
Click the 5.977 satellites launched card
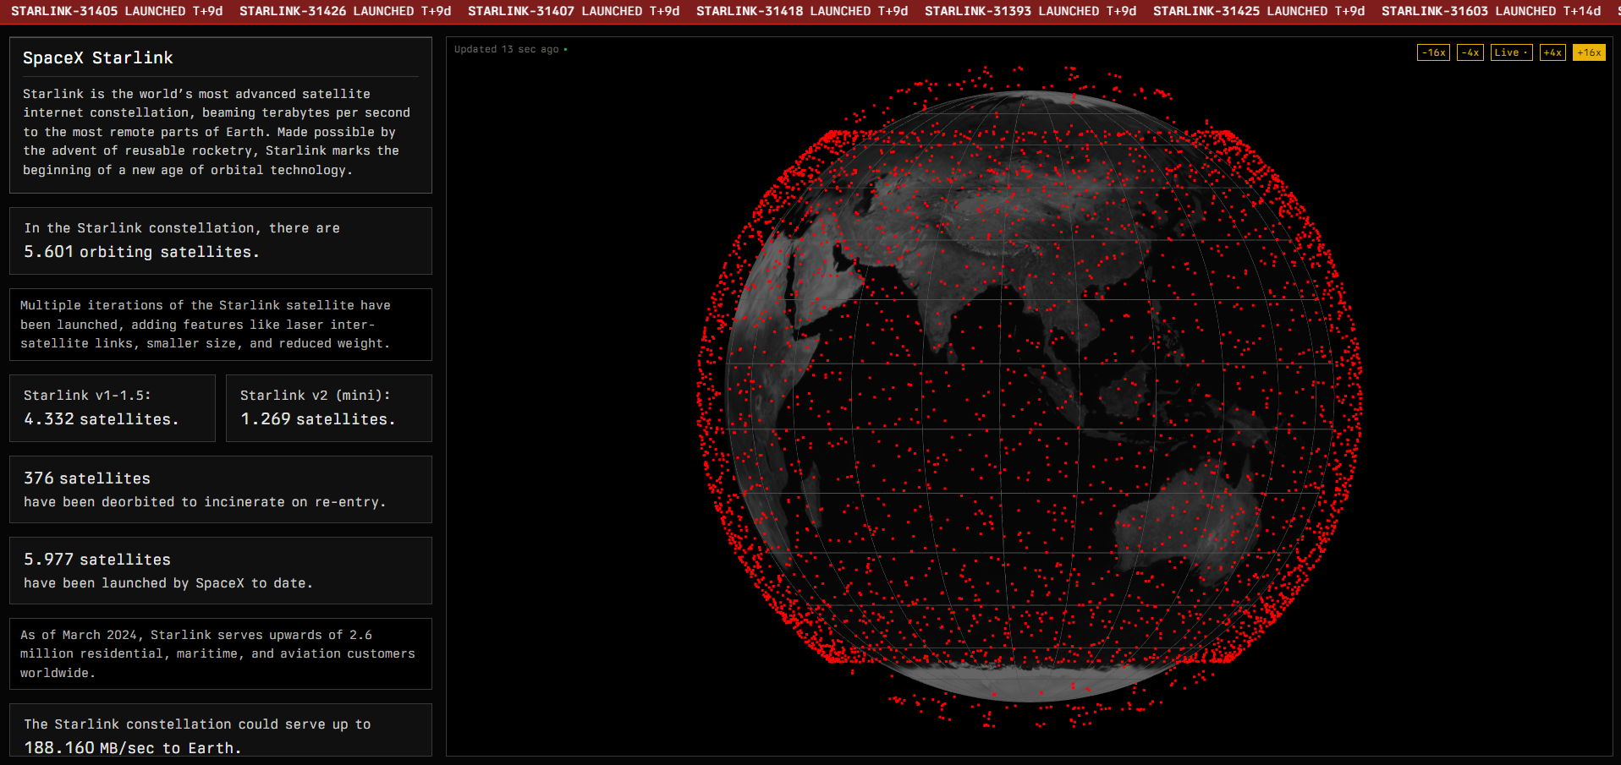pos(220,571)
